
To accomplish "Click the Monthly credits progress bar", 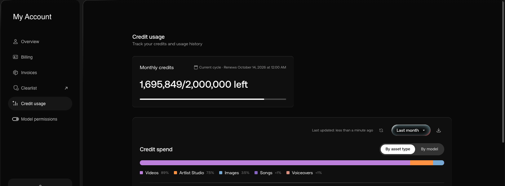I will [213, 99].
